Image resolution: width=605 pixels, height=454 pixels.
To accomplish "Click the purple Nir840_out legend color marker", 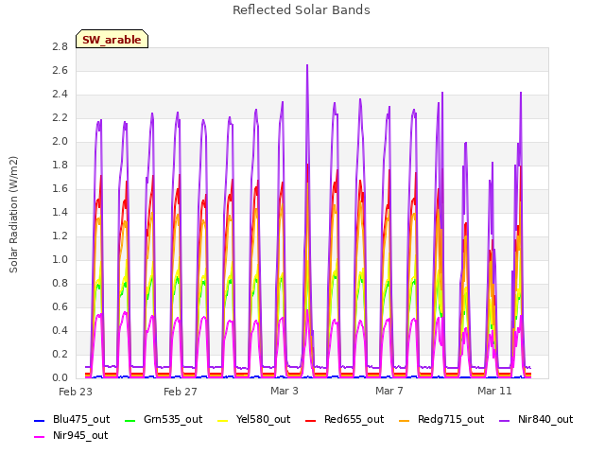I will click(504, 420).
